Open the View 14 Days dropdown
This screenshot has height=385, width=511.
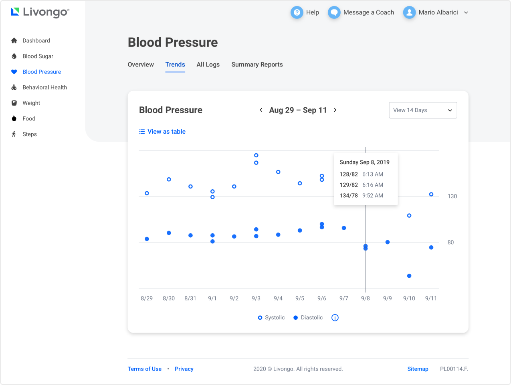tap(423, 110)
